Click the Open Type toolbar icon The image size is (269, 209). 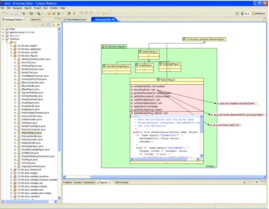click(x=69, y=13)
